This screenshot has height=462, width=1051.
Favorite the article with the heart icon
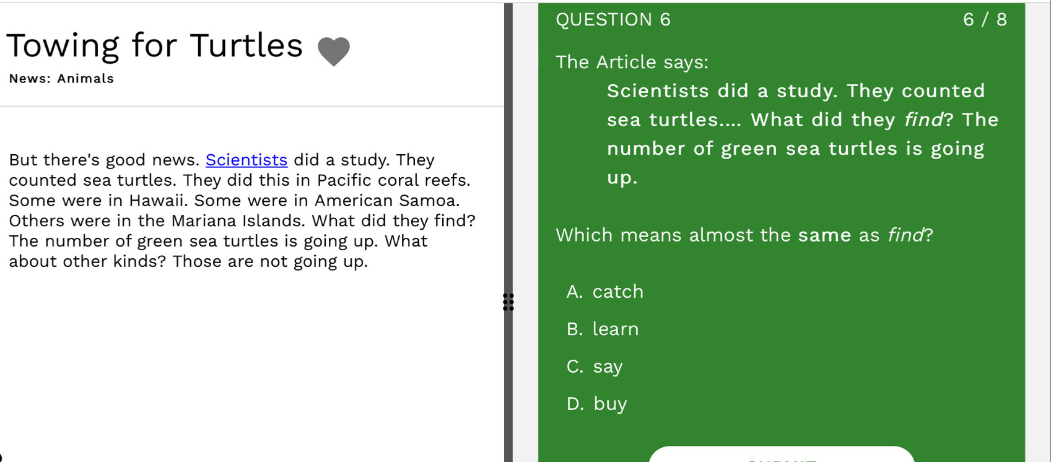(334, 51)
